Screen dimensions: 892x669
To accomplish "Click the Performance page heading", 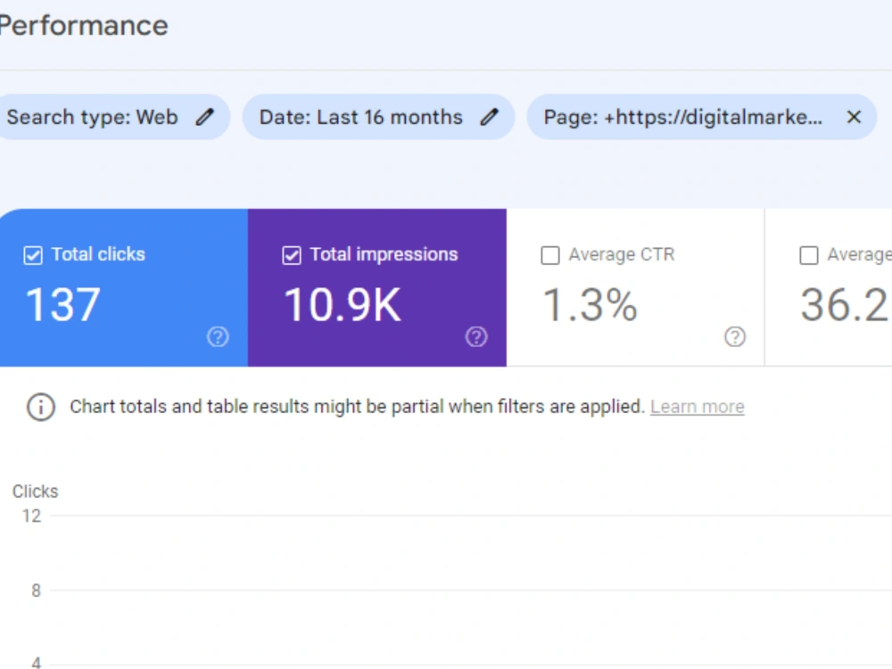I will (x=83, y=26).
